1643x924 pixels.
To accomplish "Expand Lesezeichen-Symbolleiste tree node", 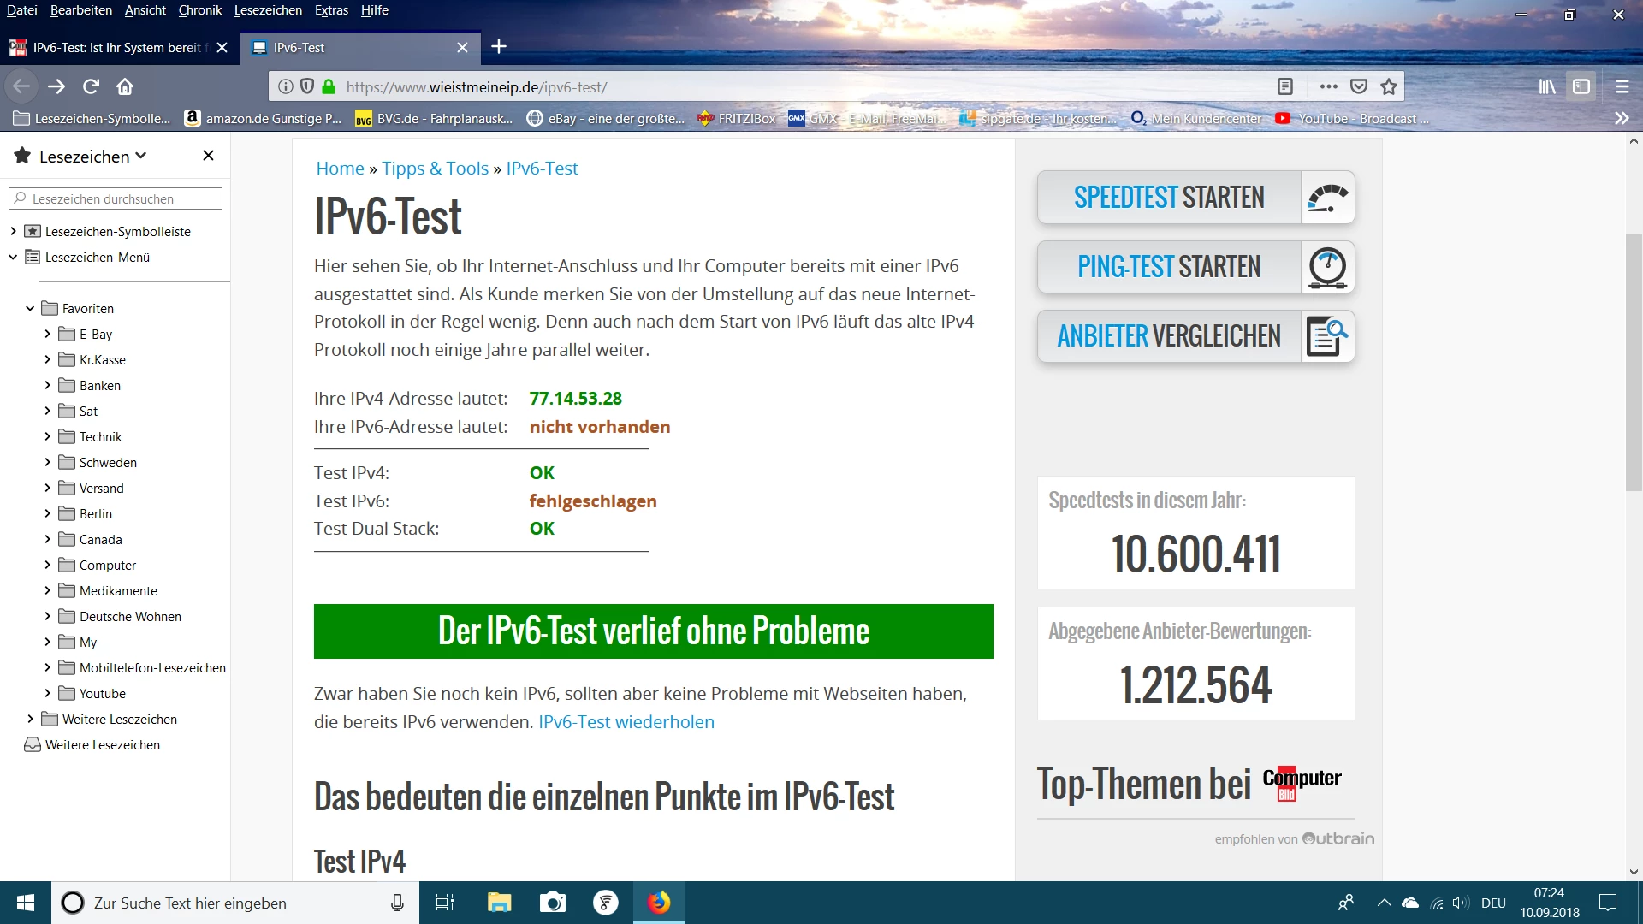I will click(x=13, y=232).
